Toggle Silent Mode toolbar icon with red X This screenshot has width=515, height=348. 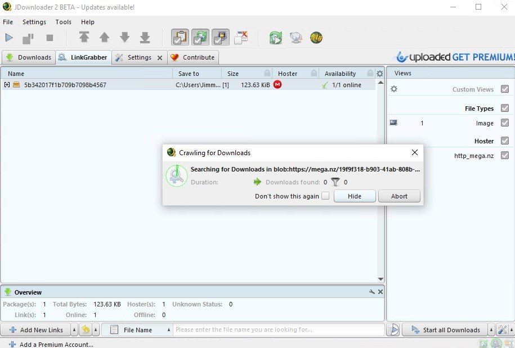coord(241,37)
